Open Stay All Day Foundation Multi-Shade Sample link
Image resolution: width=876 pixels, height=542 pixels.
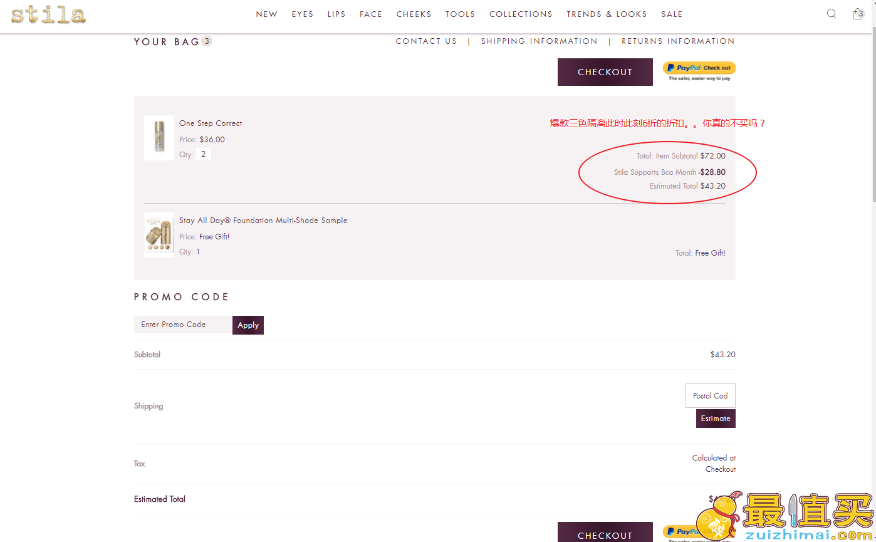(x=263, y=221)
